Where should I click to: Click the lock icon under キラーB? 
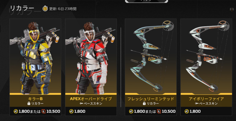[29, 104]
